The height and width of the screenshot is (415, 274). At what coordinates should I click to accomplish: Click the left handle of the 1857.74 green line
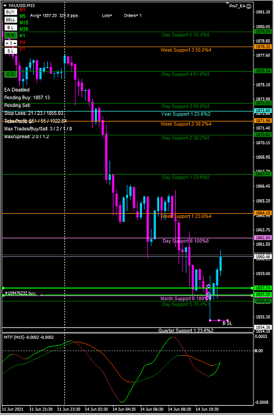[3, 288]
